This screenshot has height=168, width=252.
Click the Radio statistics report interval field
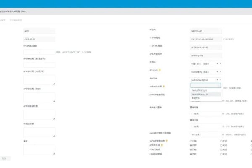(206, 134)
